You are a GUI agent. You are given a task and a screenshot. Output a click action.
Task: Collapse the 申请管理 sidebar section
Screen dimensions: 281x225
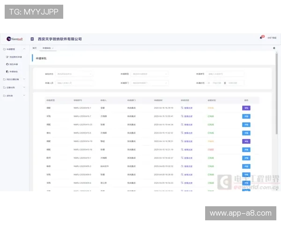pyautogui.click(x=24, y=49)
